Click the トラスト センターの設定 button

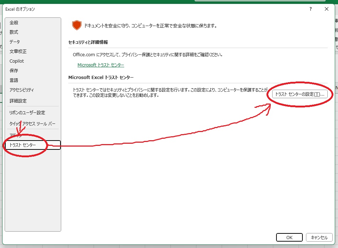(x=300, y=94)
